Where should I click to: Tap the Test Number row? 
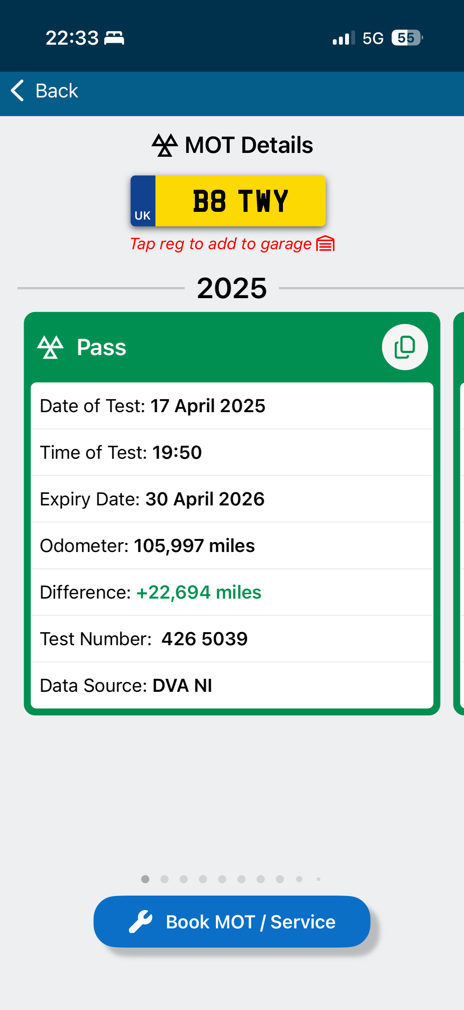click(x=232, y=639)
